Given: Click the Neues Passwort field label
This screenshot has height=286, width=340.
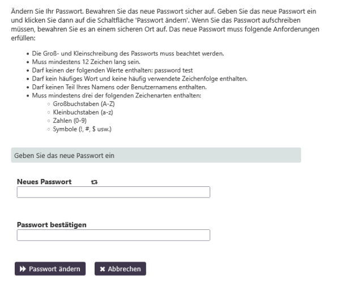Looking at the screenshot, I should [44, 182].
